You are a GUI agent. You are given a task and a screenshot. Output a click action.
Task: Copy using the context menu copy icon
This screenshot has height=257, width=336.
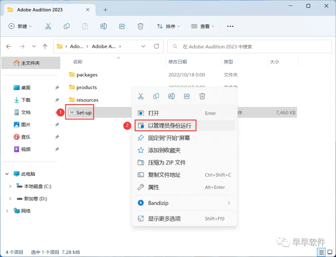click(x=156, y=96)
